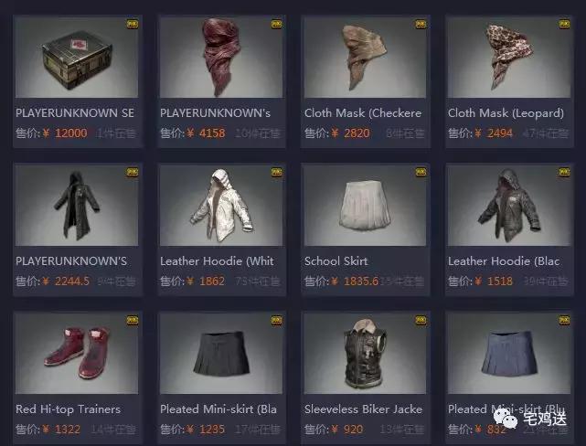Click PUBG badge on Leather Hoodie (White)
The width and height of the screenshot is (586, 446).
(x=277, y=172)
